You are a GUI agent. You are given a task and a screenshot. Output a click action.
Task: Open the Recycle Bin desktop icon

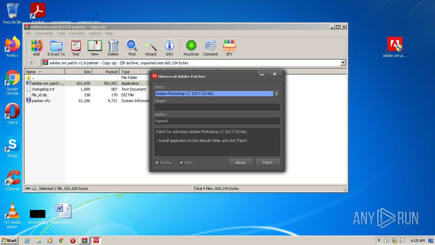coord(12,14)
